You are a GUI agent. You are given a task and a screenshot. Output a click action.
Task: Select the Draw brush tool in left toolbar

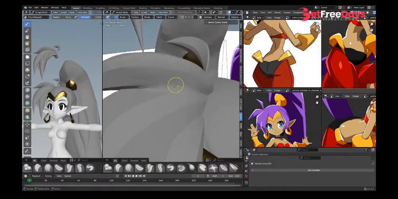pyautogui.click(x=27, y=24)
